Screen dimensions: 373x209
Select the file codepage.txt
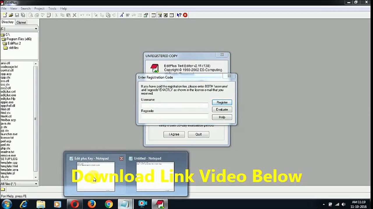[x=9, y=67]
